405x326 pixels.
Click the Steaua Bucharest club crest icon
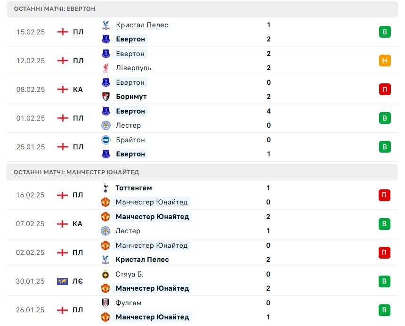pyautogui.click(x=105, y=274)
